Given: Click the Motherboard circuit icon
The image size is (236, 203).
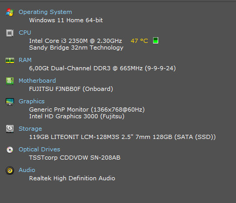Looking at the screenshot, I should pos(10,81).
